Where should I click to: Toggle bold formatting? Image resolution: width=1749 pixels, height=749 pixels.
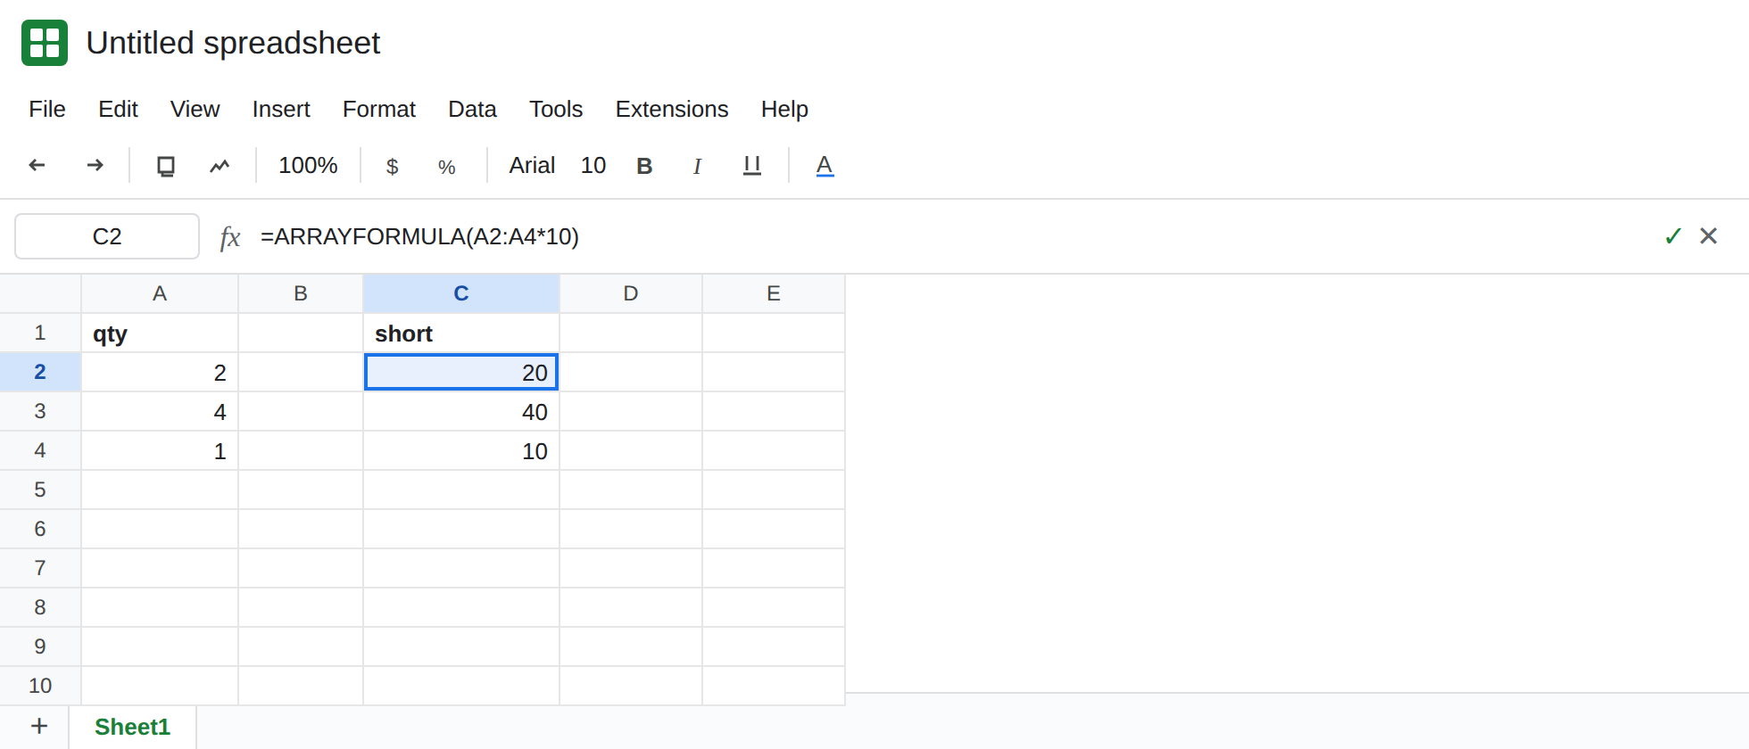[x=644, y=166]
